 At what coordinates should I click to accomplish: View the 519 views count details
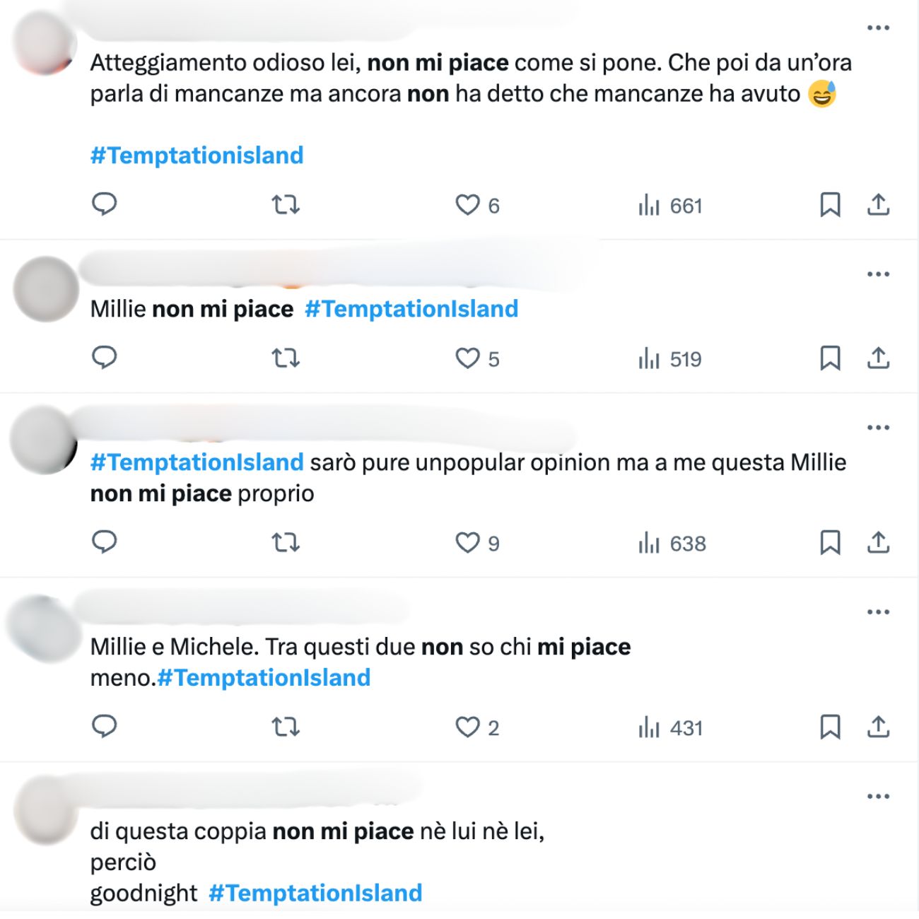pyautogui.click(x=668, y=358)
